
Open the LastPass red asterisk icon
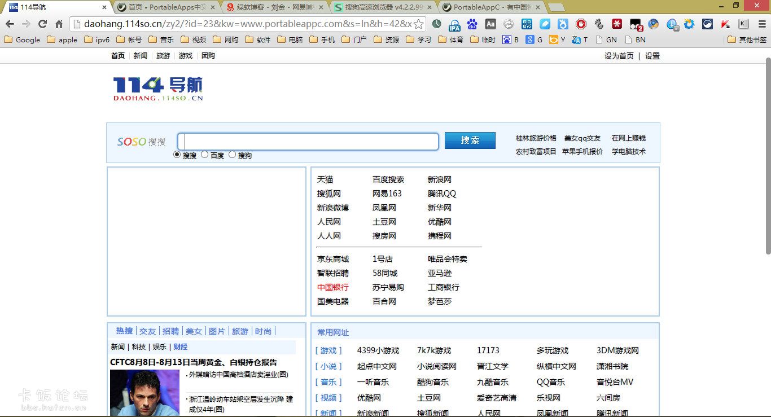click(617, 24)
